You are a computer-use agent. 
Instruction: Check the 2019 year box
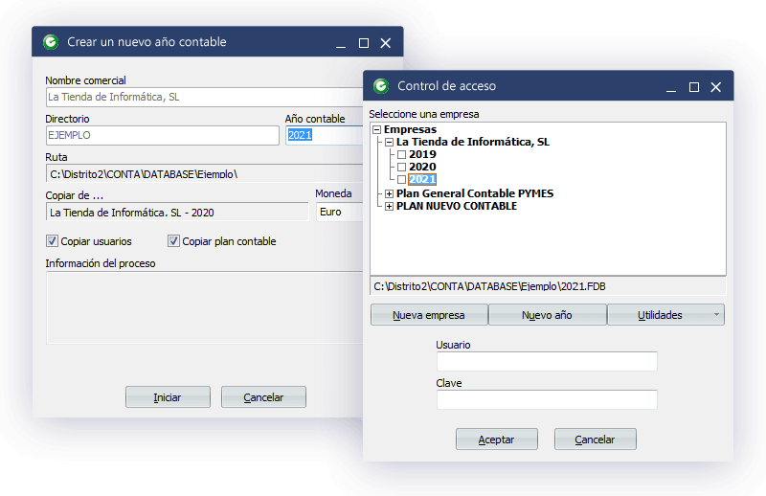click(x=402, y=154)
